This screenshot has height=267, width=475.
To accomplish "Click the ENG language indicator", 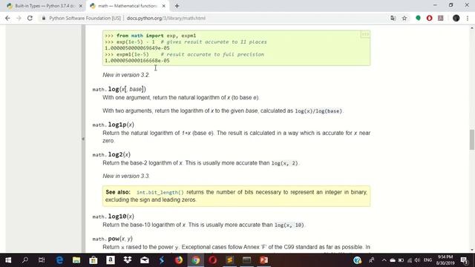I will (x=427, y=260).
